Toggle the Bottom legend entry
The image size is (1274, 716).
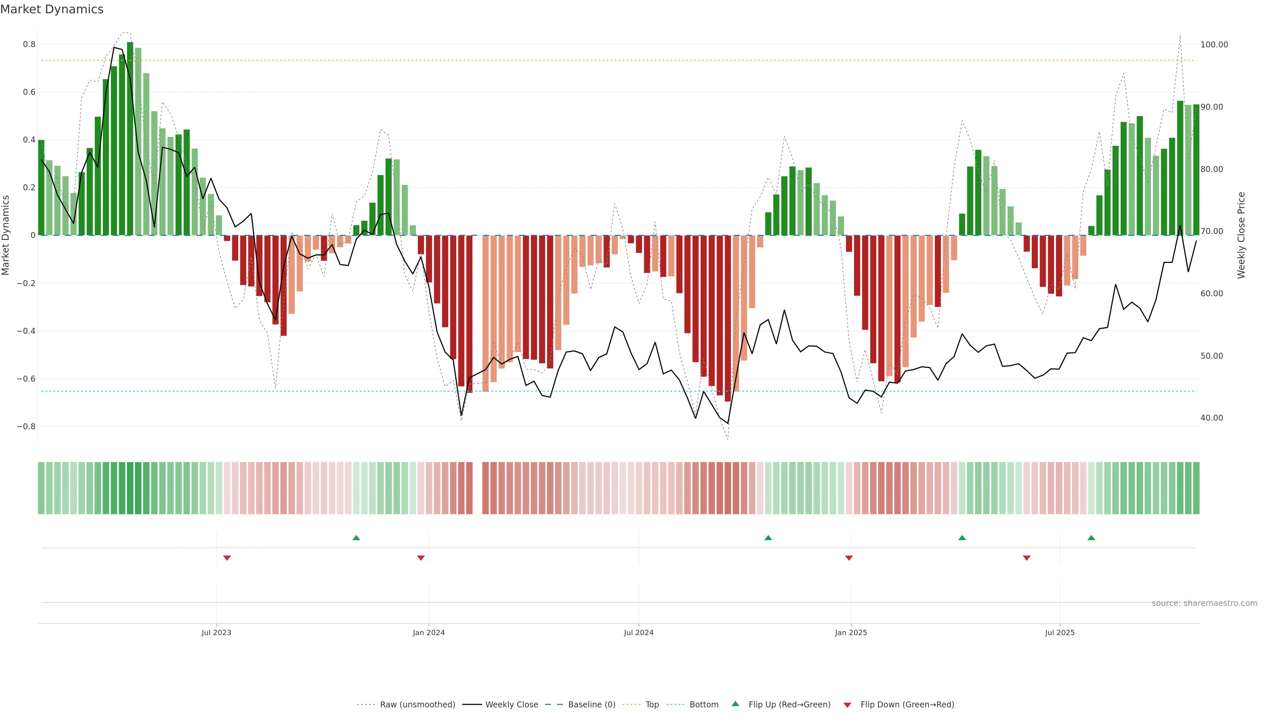704,705
